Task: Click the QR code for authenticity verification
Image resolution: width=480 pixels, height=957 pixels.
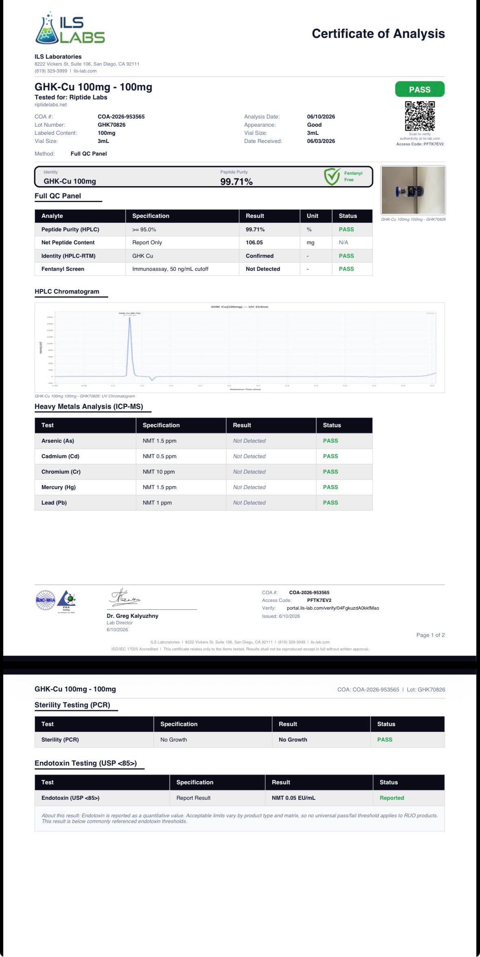Action: [x=420, y=116]
